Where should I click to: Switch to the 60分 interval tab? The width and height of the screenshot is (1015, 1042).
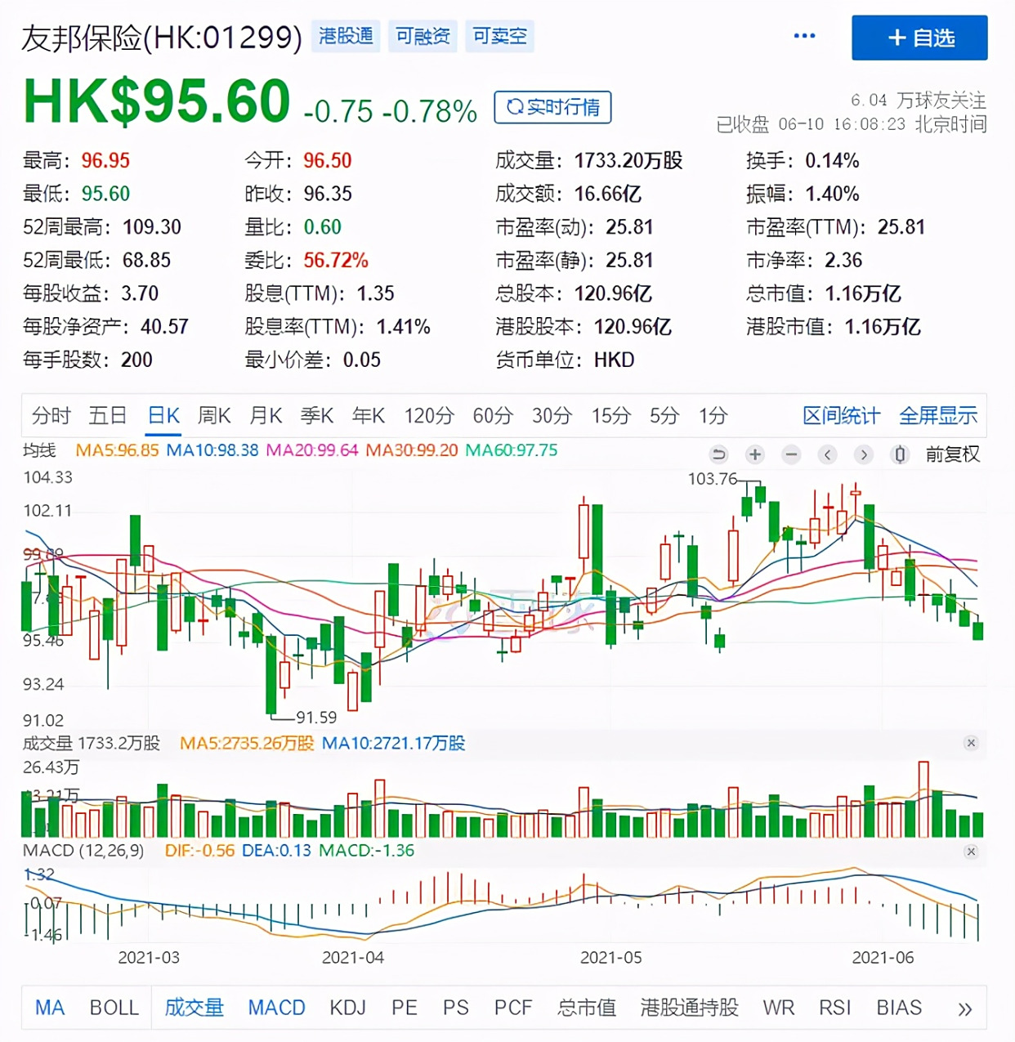point(493,416)
